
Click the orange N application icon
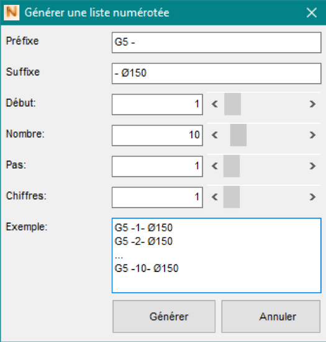[x=12, y=12]
